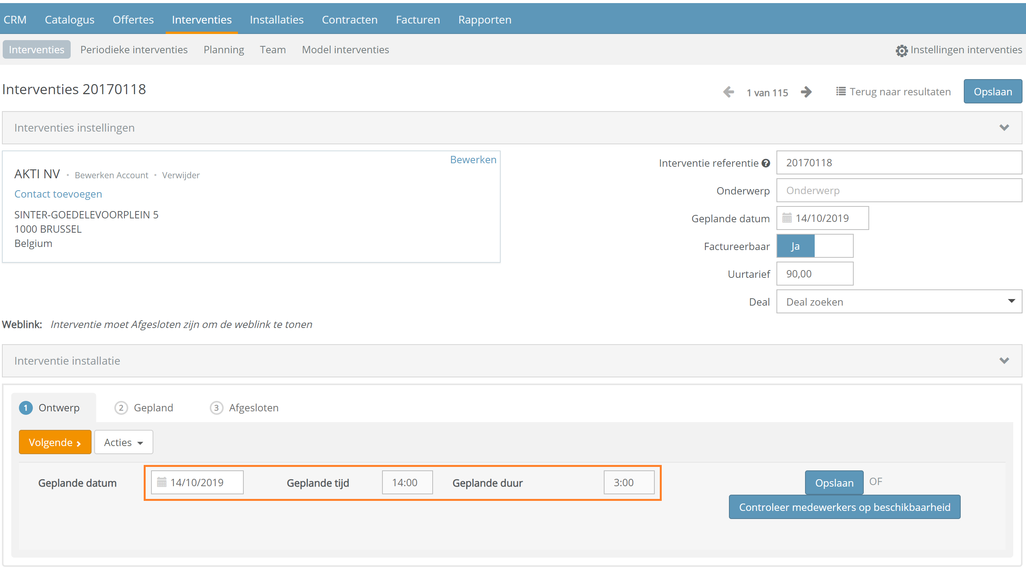
Task: Click lower Geplande datum date 14/10/2019
Action: point(197,483)
